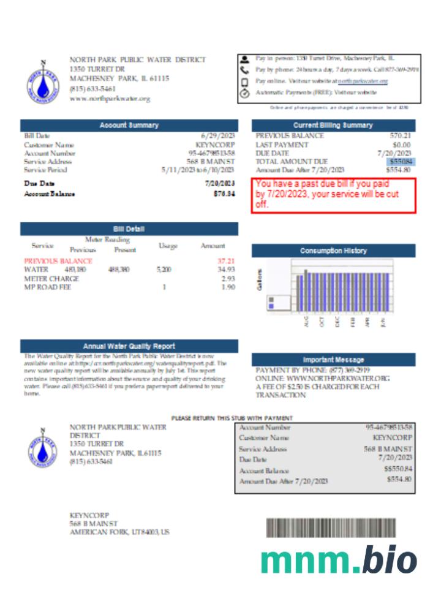Click the www.northparkwater.org address under the header
433x601 pixels.
(110, 99)
